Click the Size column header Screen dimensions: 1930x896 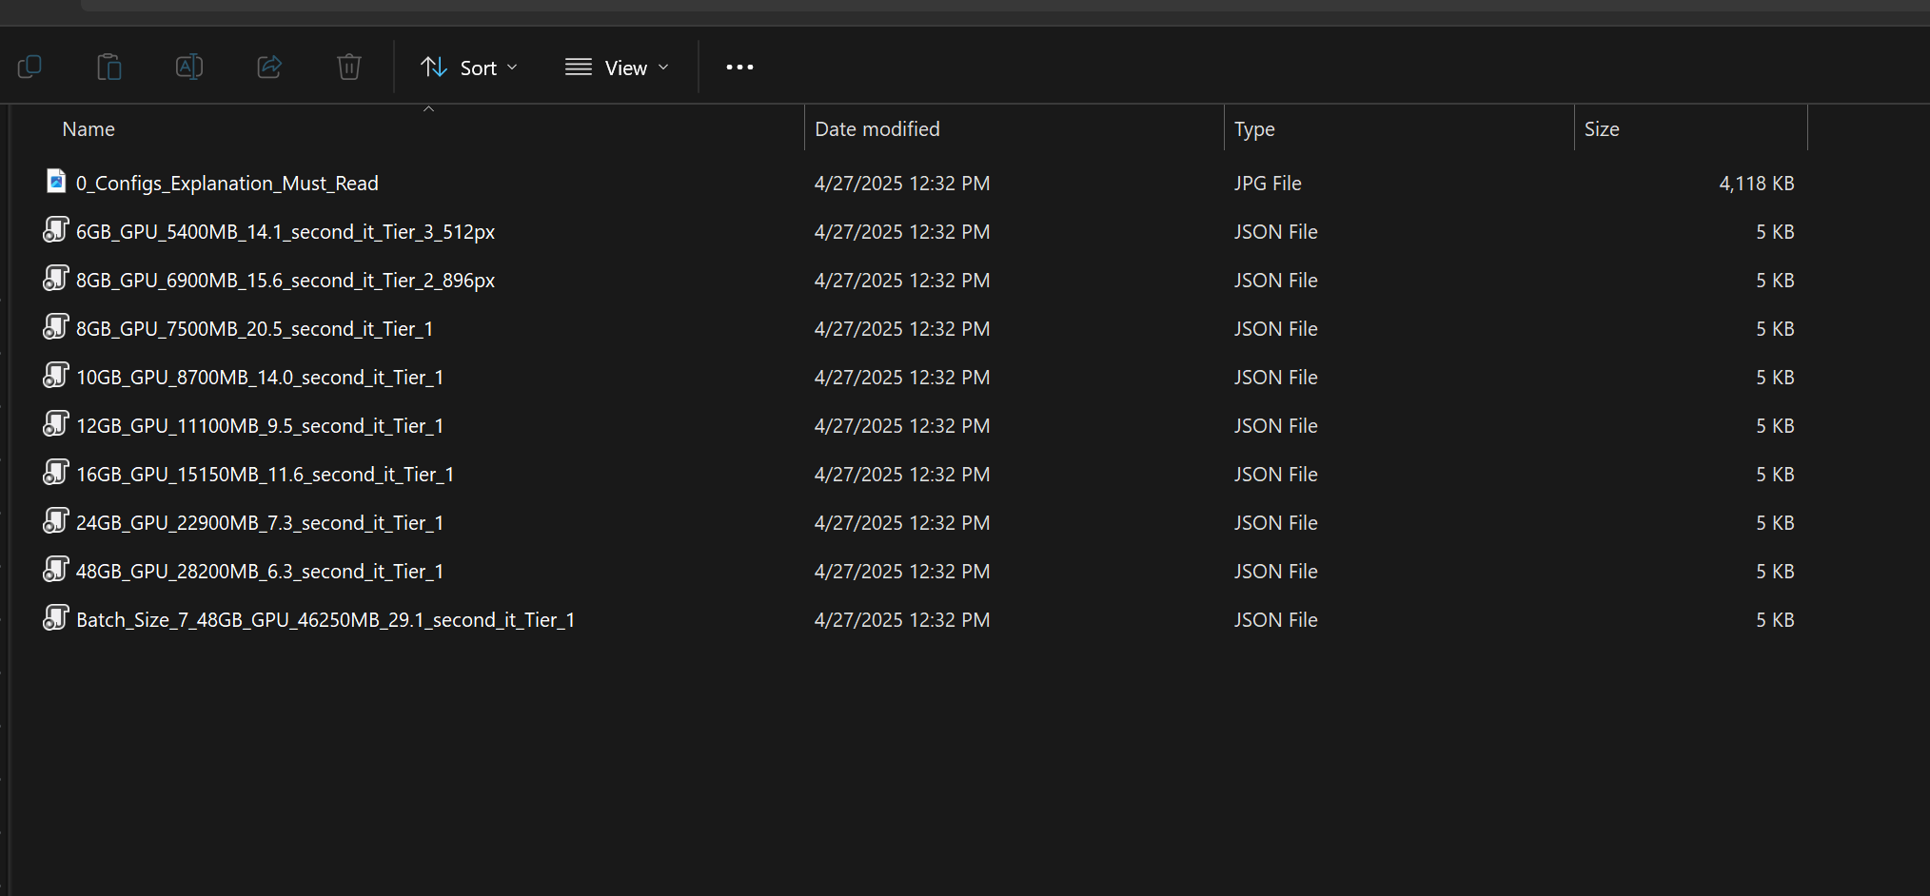[1602, 129]
